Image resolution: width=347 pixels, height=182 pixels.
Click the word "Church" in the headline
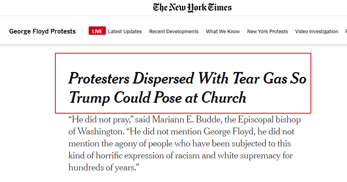pos(223,98)
